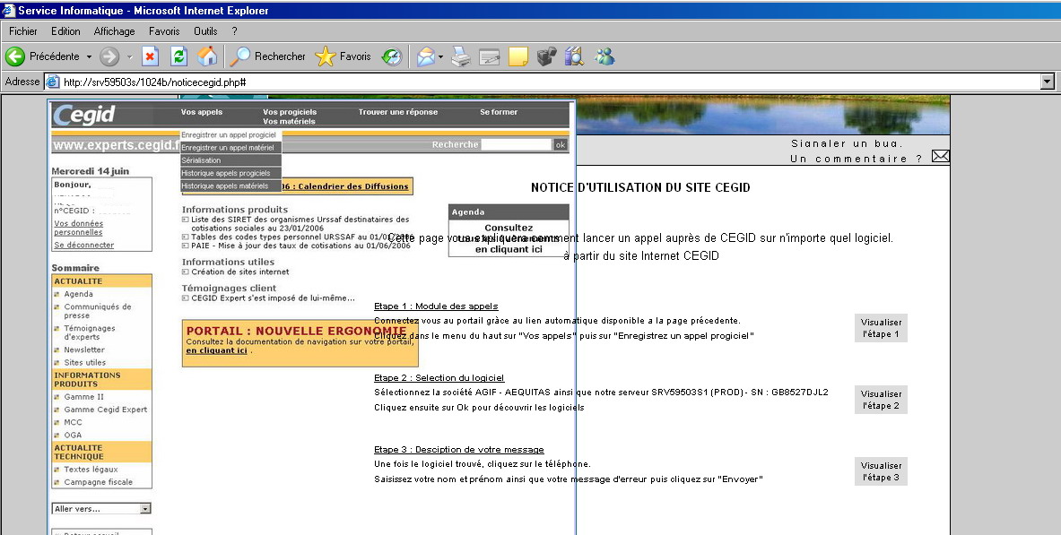Click the Cegid logo
The width and height of the screenshot is (1061, 535).
(x=84, y=115)
